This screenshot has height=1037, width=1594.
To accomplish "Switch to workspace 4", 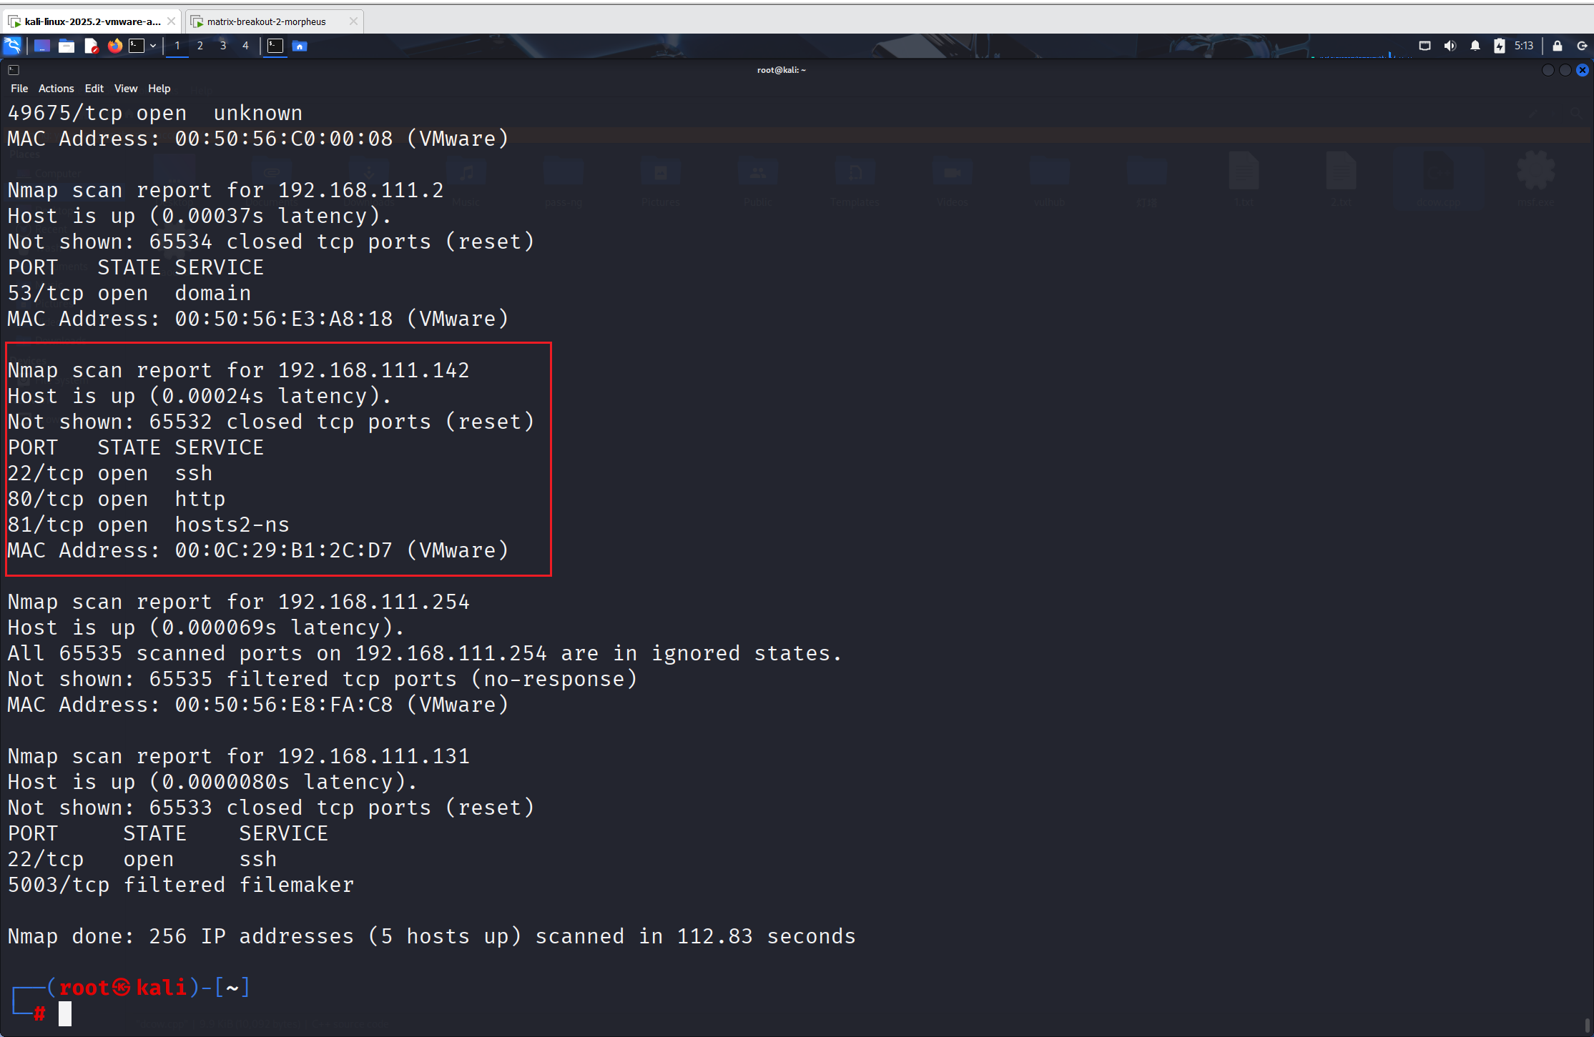I will [245, 46].
